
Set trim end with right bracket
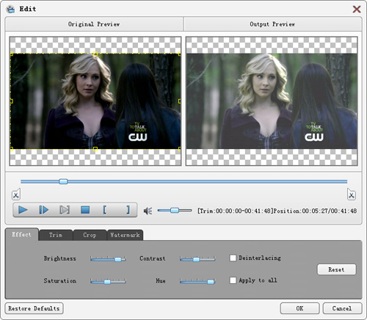(x=128, y=210)
